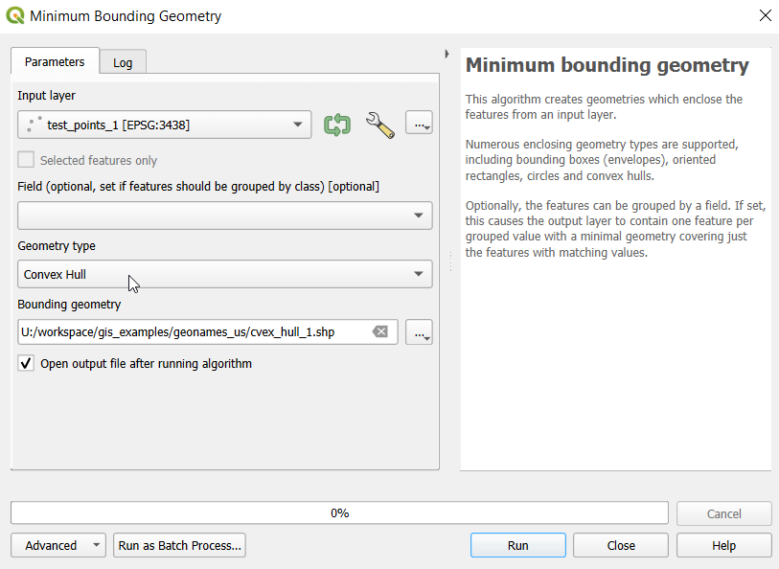The height and width of the screenshot is (569, 779).
Task: Open the Input layer dropdown
Action: (x=164, y=125)
